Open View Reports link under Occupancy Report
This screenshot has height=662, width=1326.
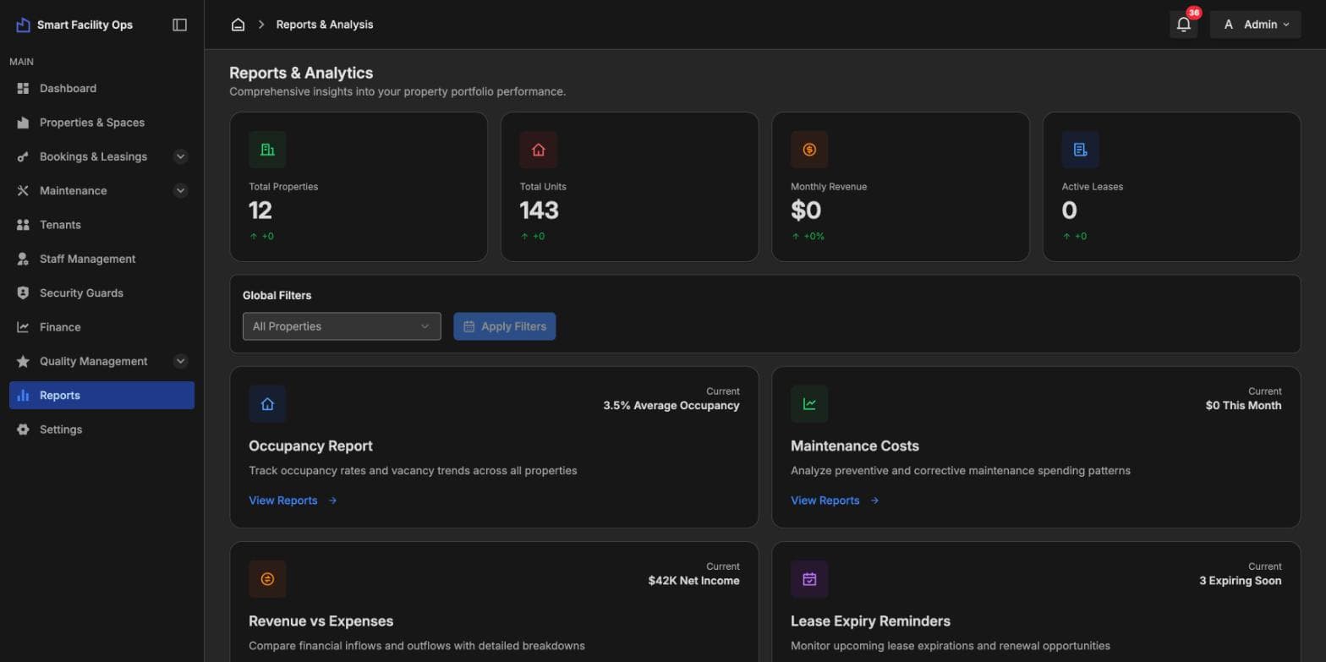tap(293, 501)
